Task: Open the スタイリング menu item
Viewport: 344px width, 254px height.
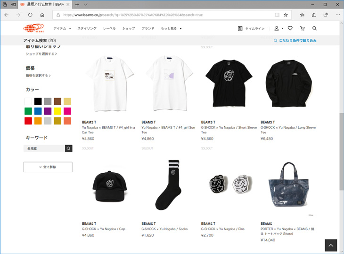Action: point(87,29)
